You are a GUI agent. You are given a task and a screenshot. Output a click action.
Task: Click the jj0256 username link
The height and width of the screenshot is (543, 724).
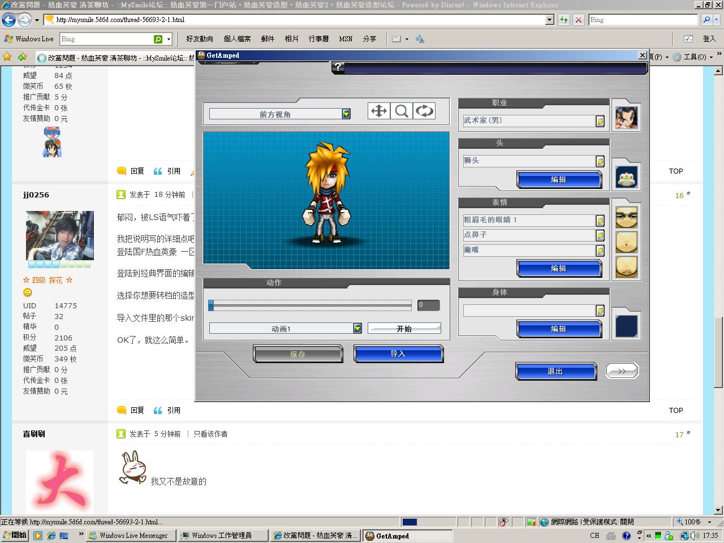coord(36,195)
